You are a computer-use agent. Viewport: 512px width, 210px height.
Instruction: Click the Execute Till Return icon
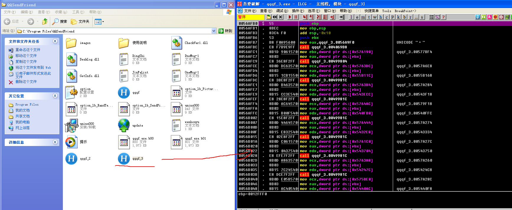pyautogui.click(x=333, y=17)
